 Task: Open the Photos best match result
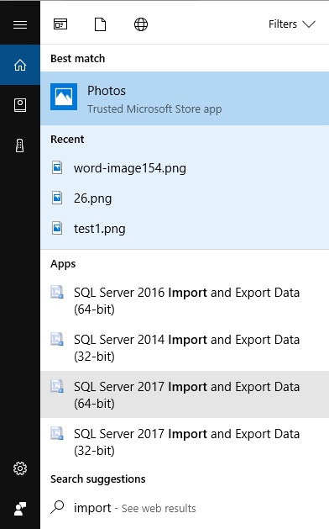coord(185,98)
